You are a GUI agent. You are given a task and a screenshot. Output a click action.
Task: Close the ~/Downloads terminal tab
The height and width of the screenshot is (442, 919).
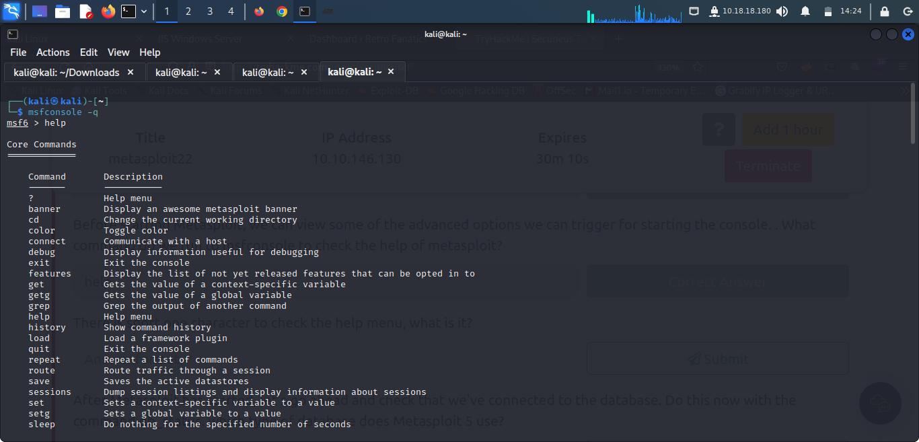pos(131,72)
